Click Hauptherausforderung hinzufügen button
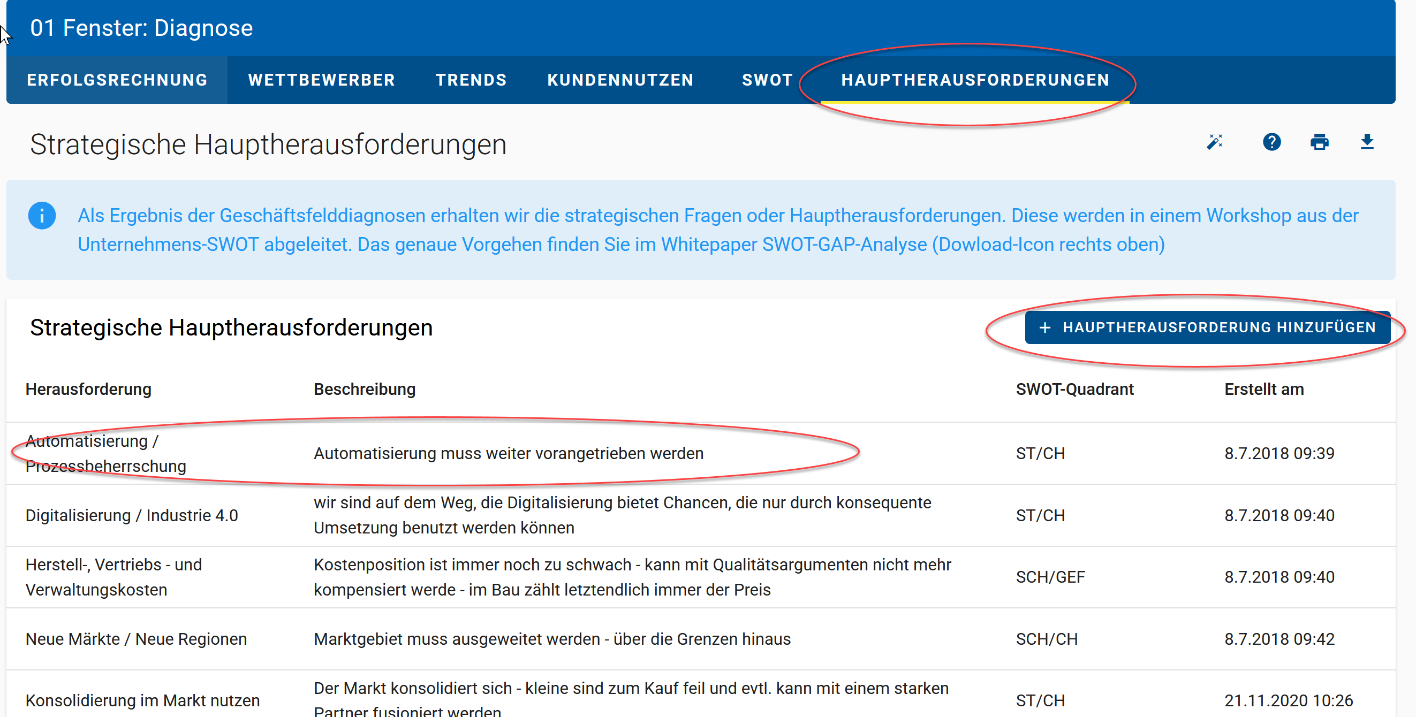Image resolution: width=1416 pixels, height=717 pixels. [1208, 327]
